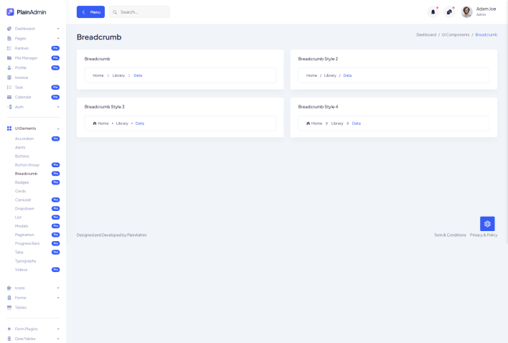Click the Invoice sidebar icon
Viewport: 508px width, 343px height.
[x=9, y=77]
